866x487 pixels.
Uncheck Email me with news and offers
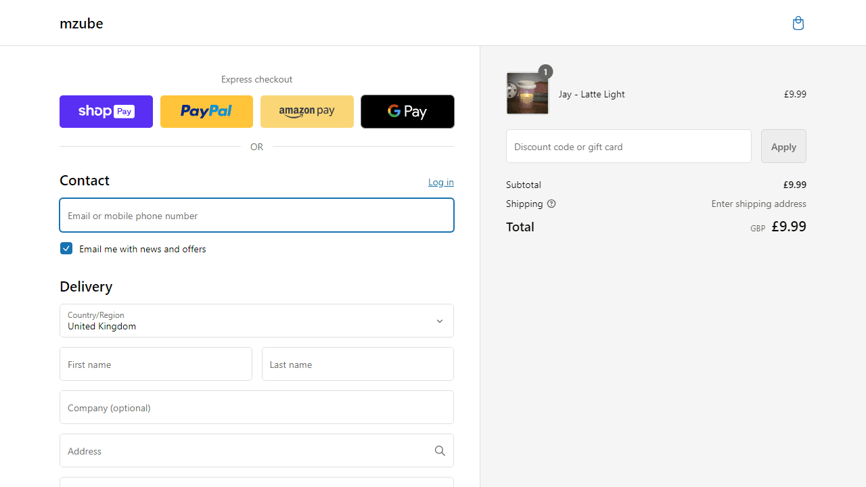[66, 248]
